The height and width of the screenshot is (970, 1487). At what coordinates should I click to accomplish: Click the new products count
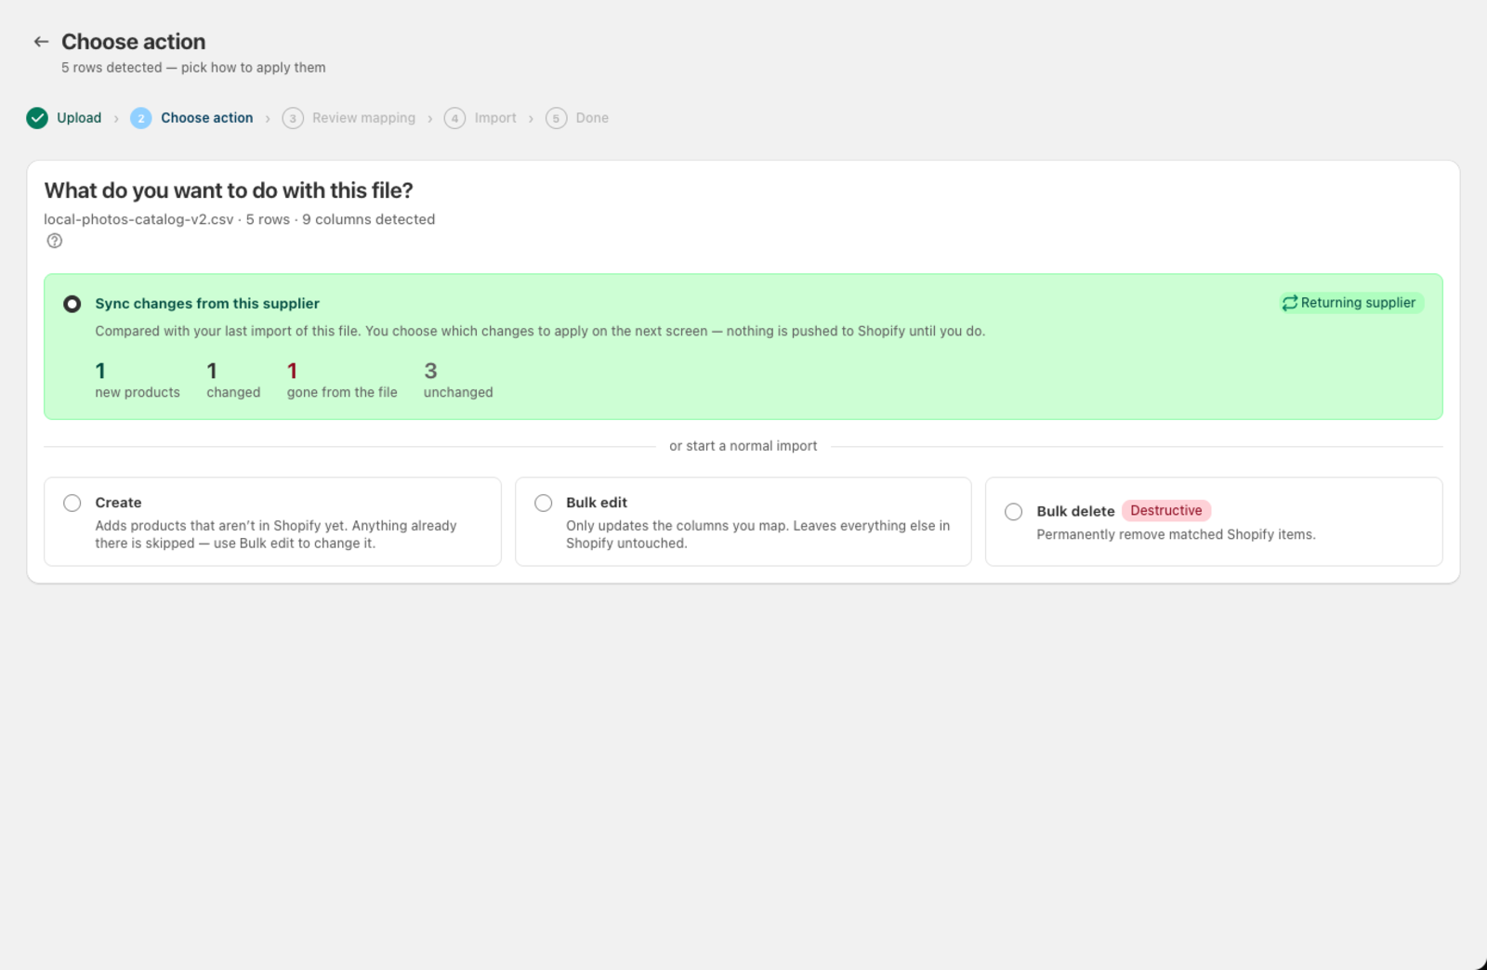tap(100, 372)
